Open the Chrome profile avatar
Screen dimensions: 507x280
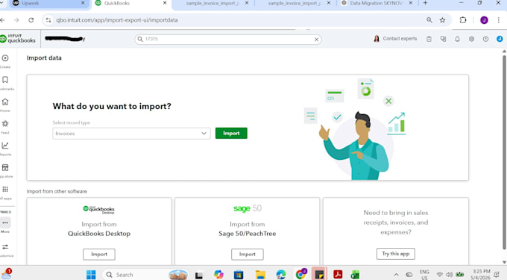tap(484, 20)
